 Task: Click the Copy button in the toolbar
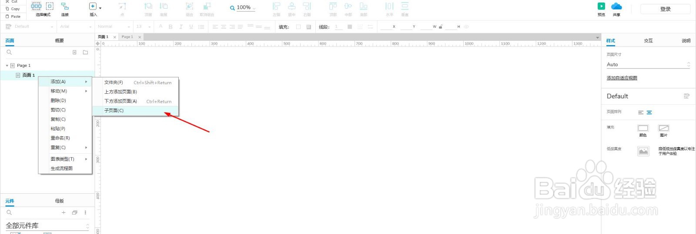click(x=13, y=9)
